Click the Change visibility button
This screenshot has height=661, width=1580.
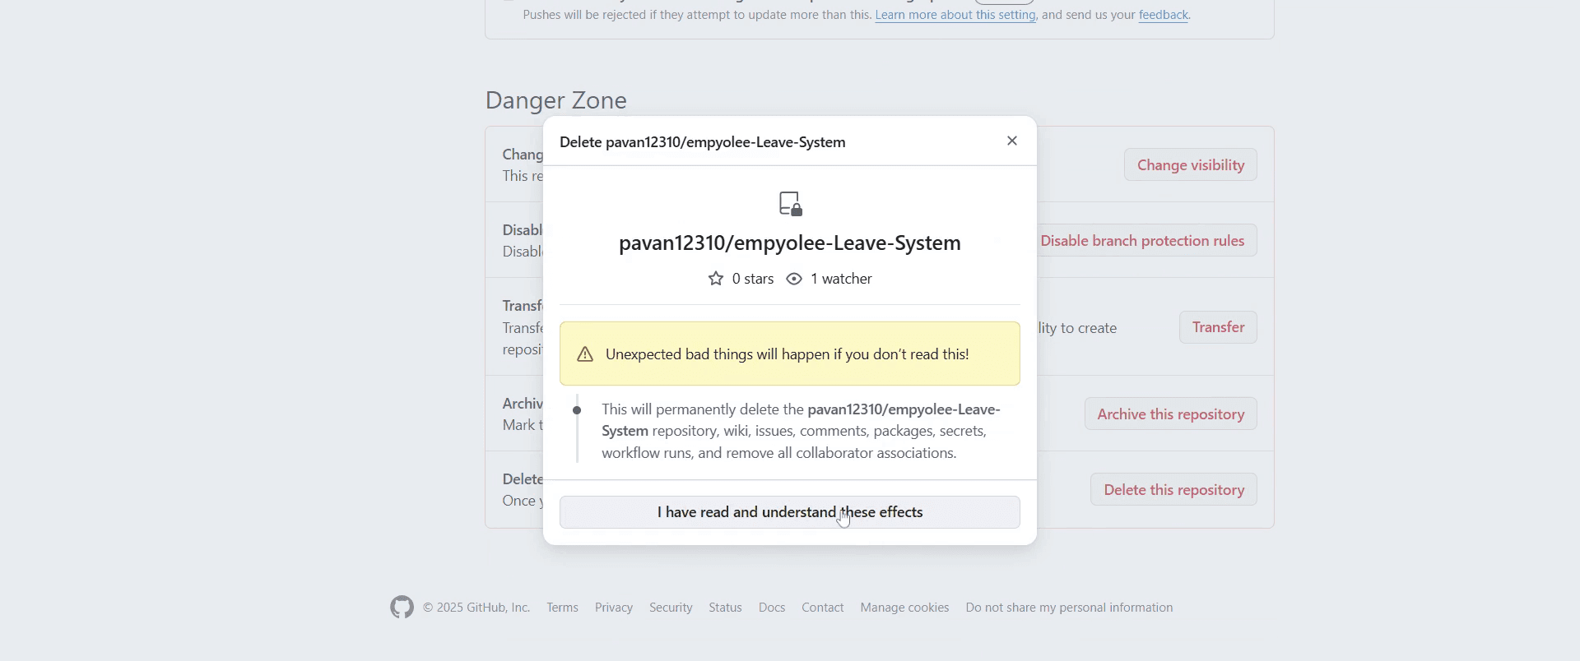click(1191, 164)
